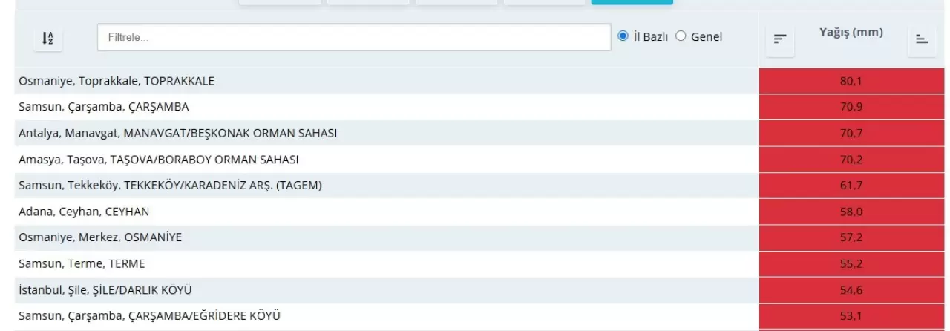Click the 58,0 rainfall value cell

click(x=851, y=212)
